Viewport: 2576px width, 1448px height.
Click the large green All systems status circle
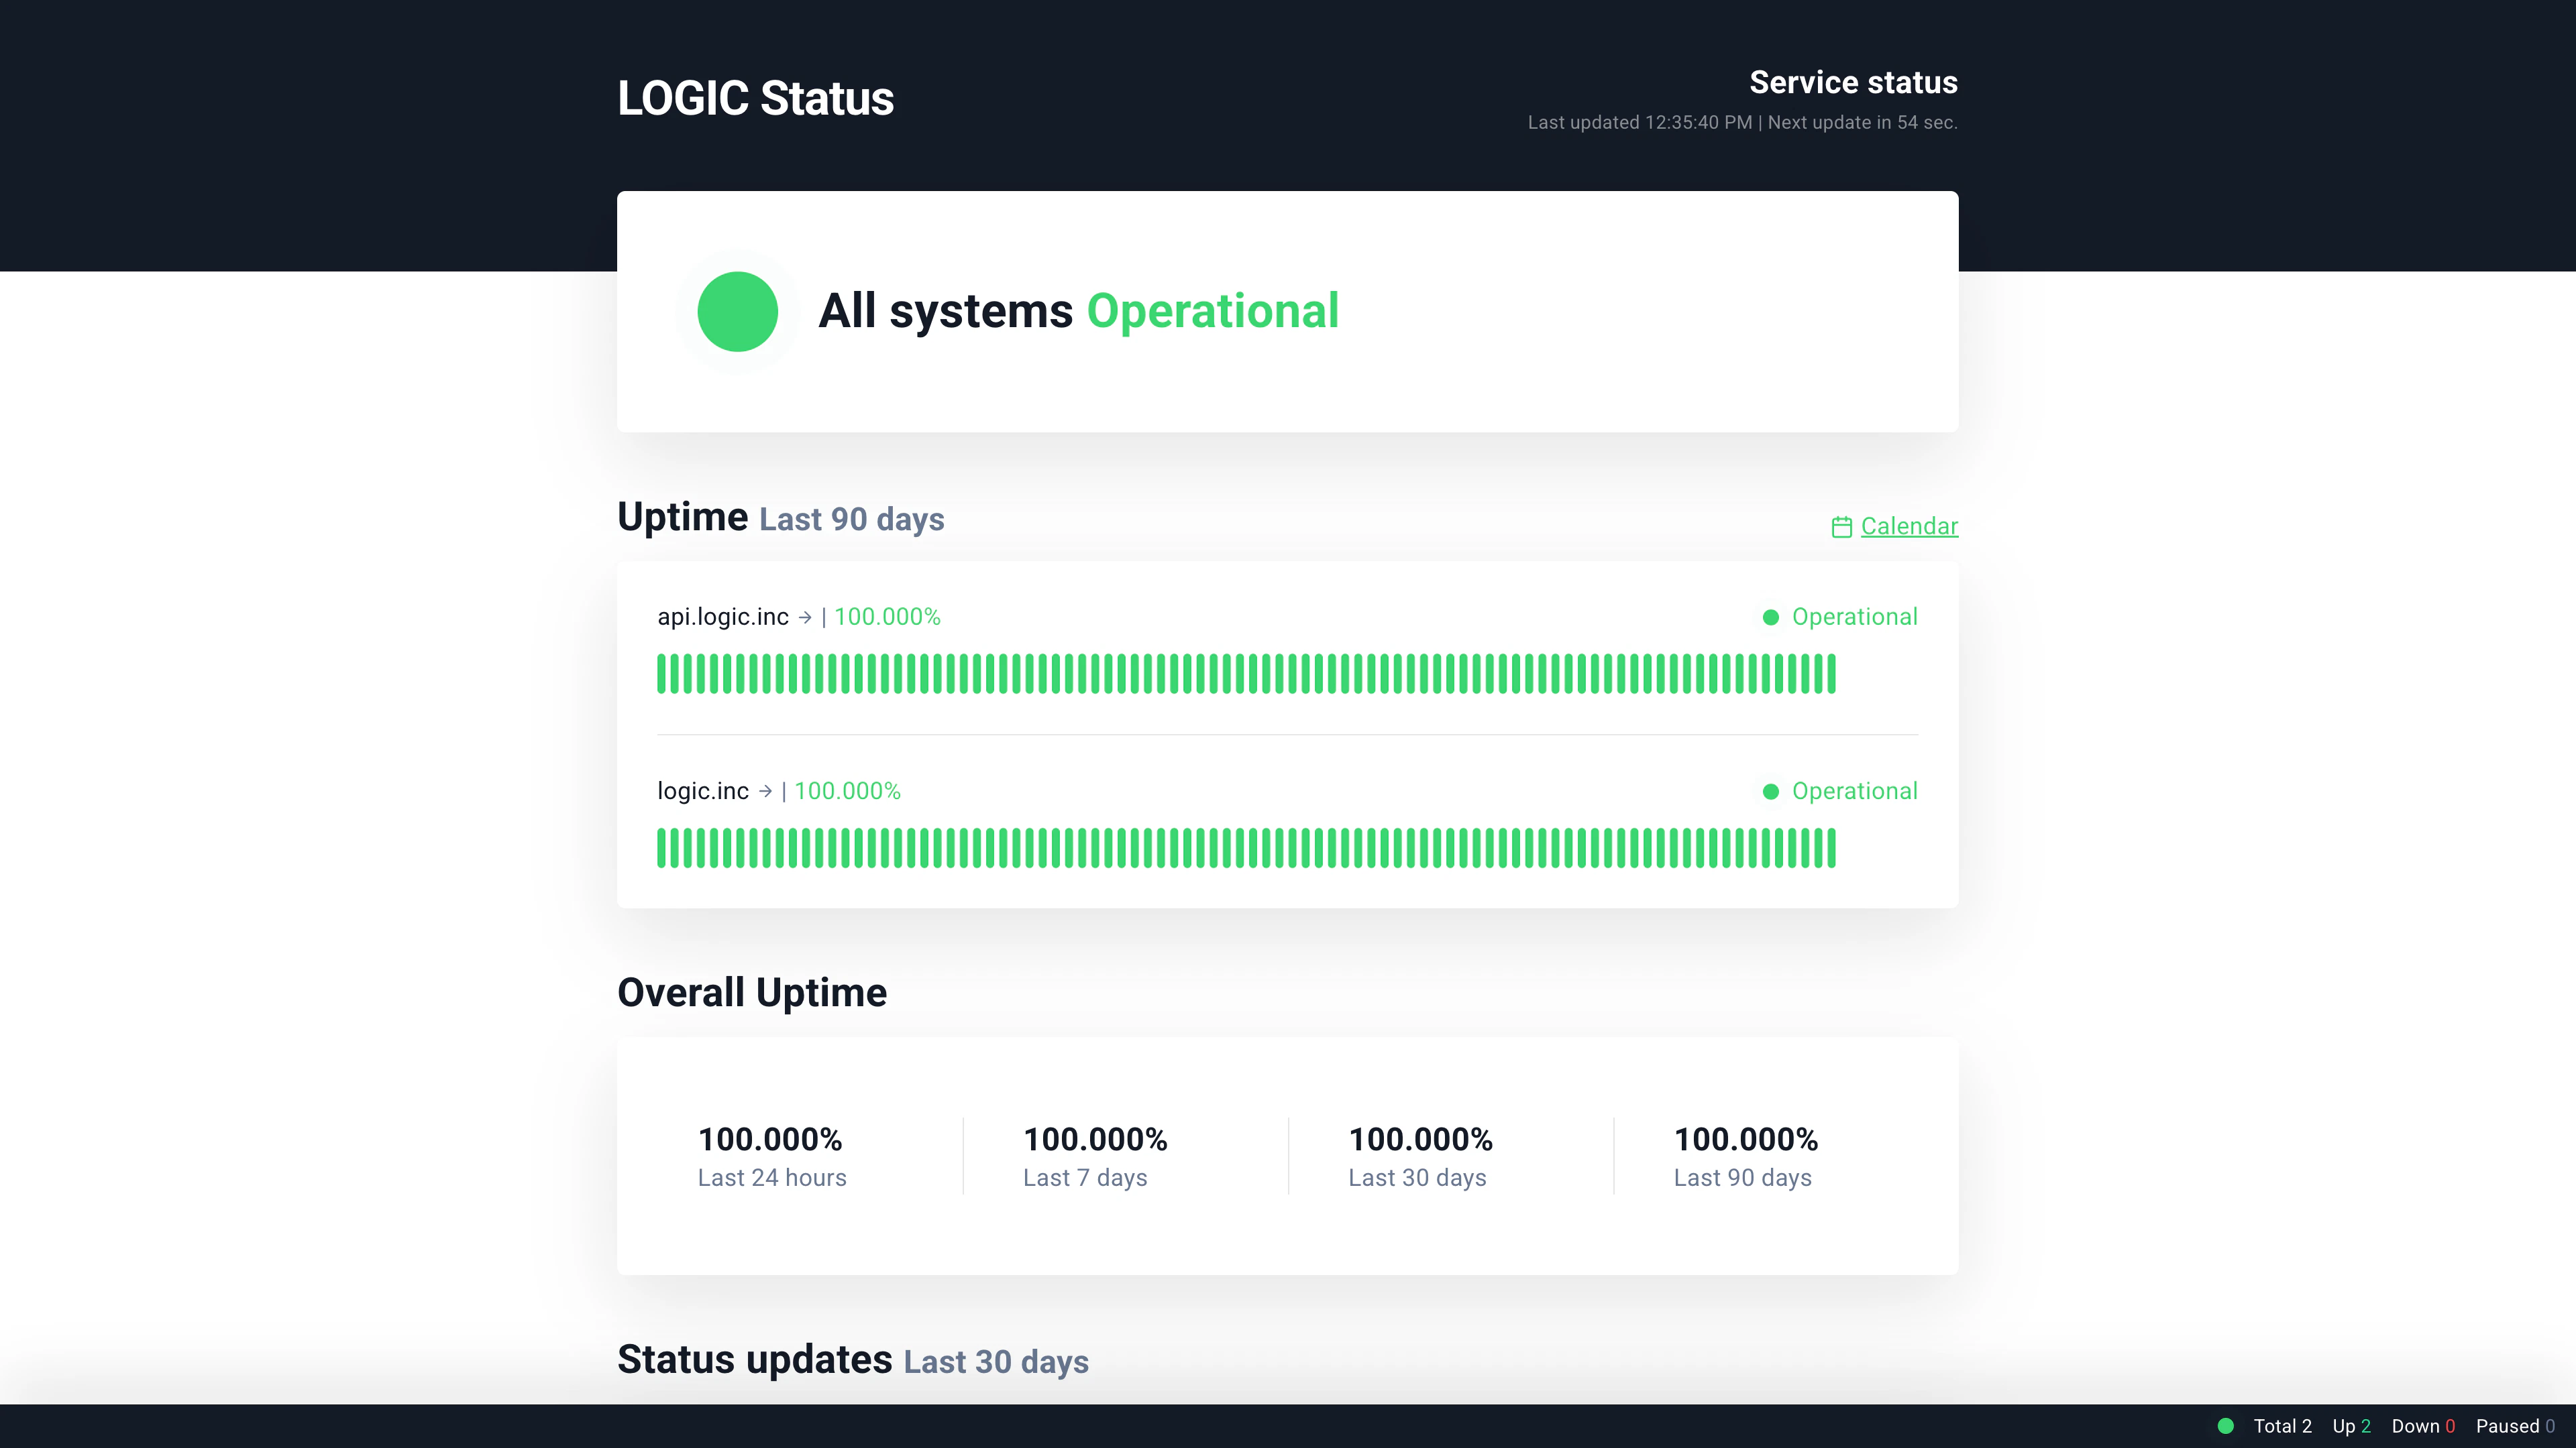coord(738,311)
